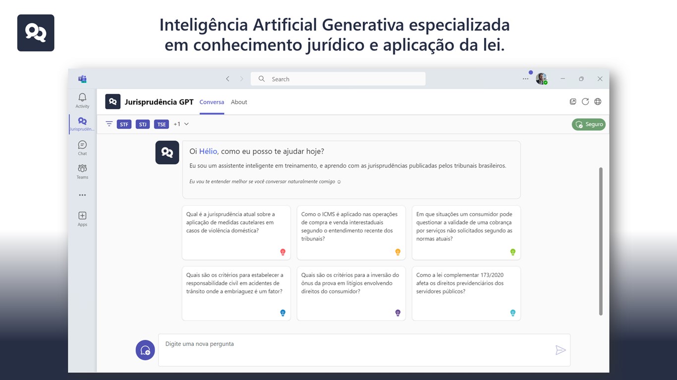
Task: Go forward with the right chevron
Action: (242, 79)
